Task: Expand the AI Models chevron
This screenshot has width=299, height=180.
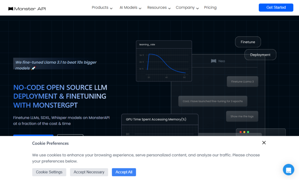Action: [140, 9]
